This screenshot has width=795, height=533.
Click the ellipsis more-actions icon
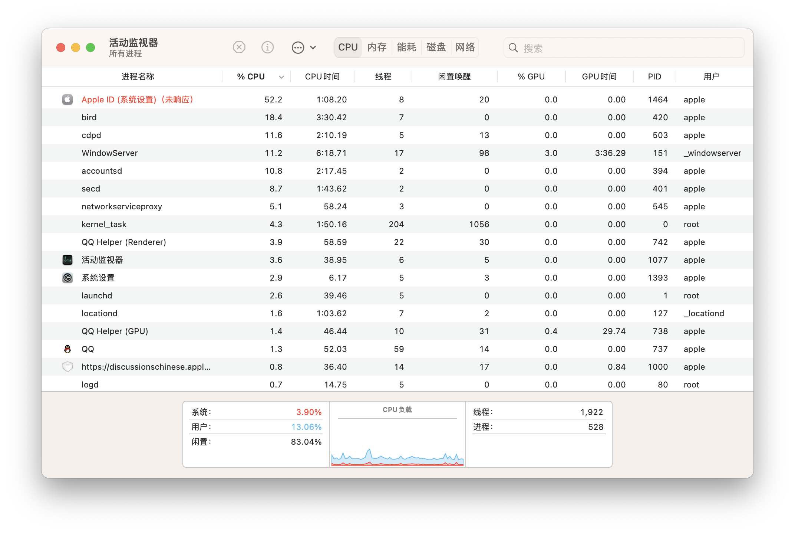click(298, 48)
